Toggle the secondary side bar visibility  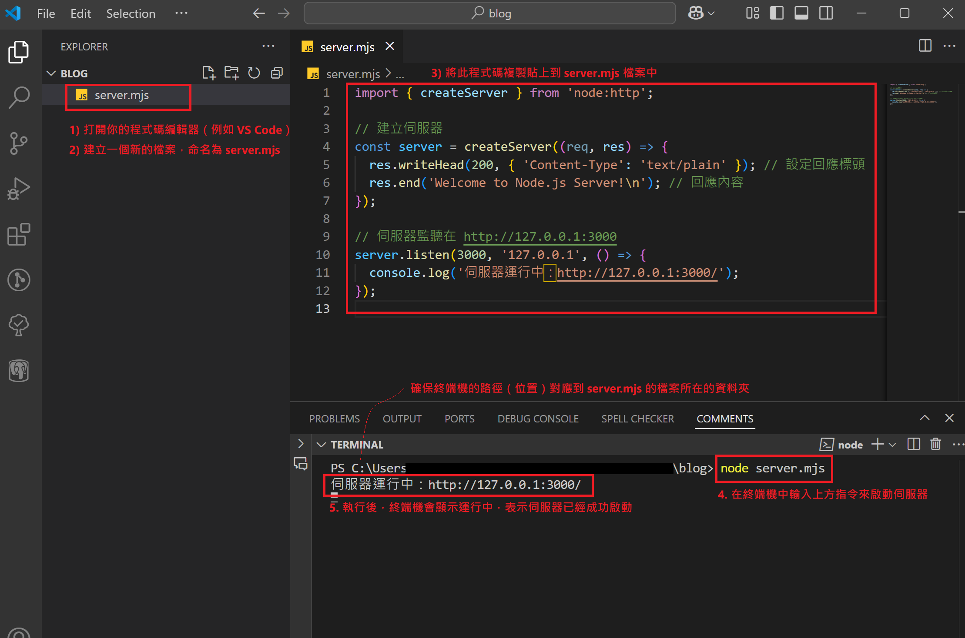point(826,13)
